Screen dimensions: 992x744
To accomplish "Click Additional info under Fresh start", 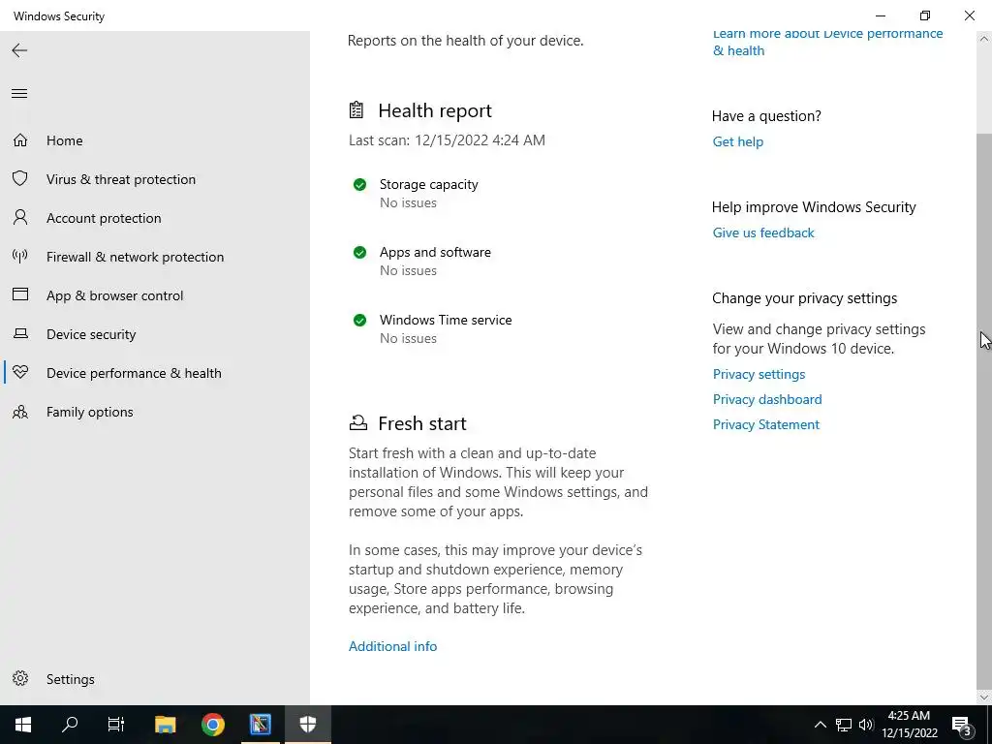I will 392,646.
